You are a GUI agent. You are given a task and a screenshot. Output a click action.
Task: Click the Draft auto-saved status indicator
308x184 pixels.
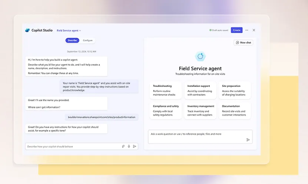219,30
